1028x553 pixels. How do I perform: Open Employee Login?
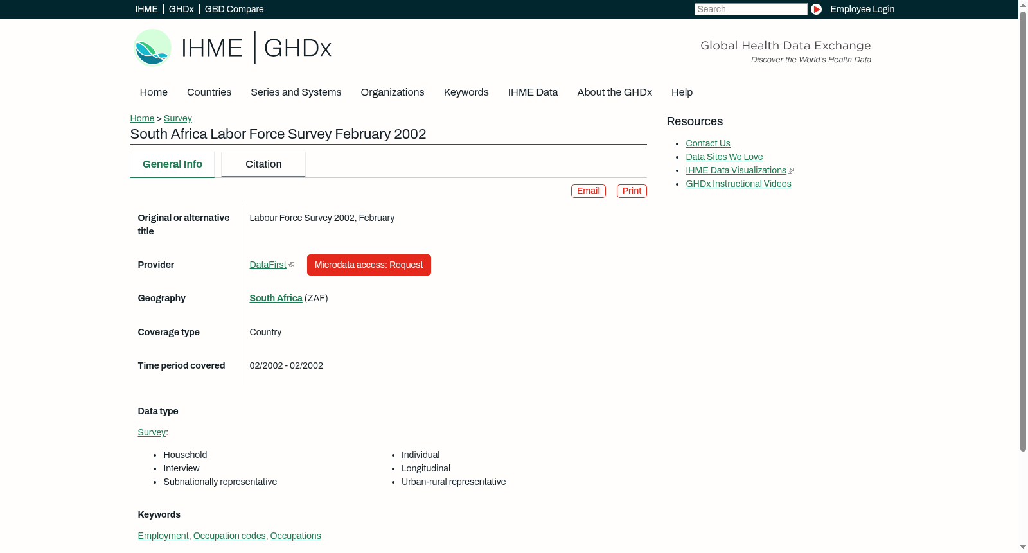click(x=862, y=9)
